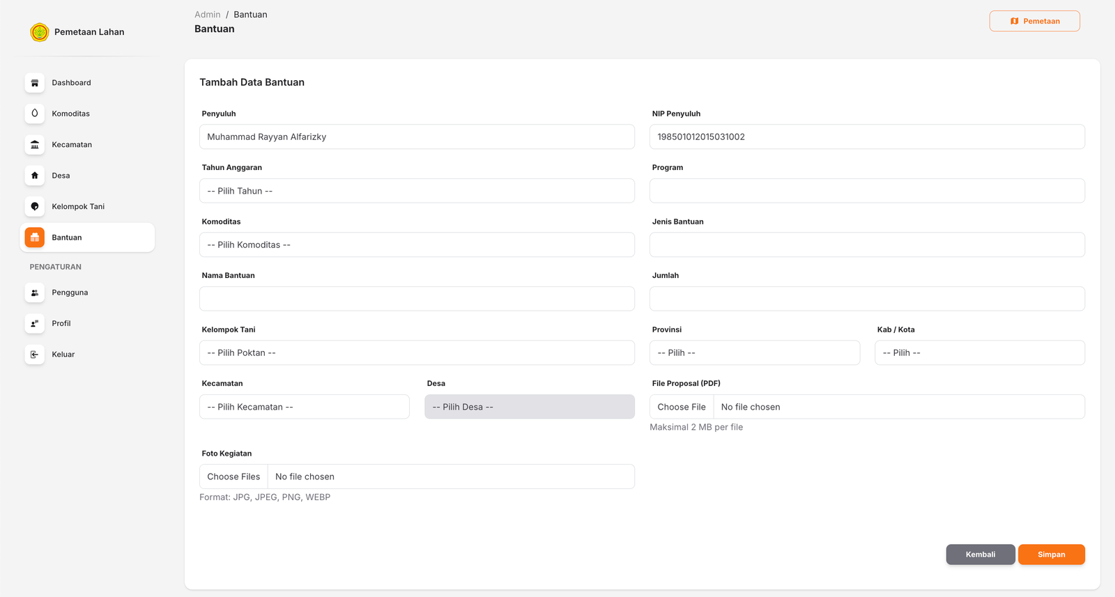Click the Kelompok Tani icon
1115x597 pixels.
coord(35,207)
